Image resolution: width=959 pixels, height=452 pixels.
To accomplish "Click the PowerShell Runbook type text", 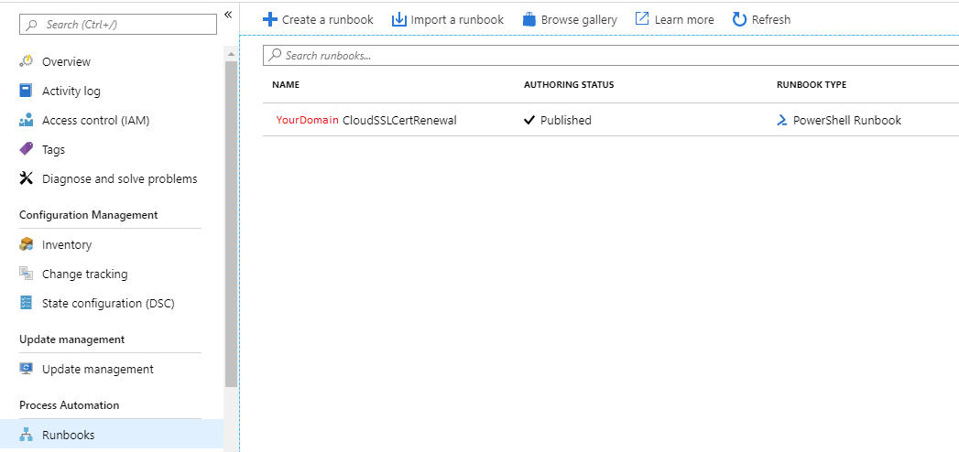I will click(x=847, y=121).
